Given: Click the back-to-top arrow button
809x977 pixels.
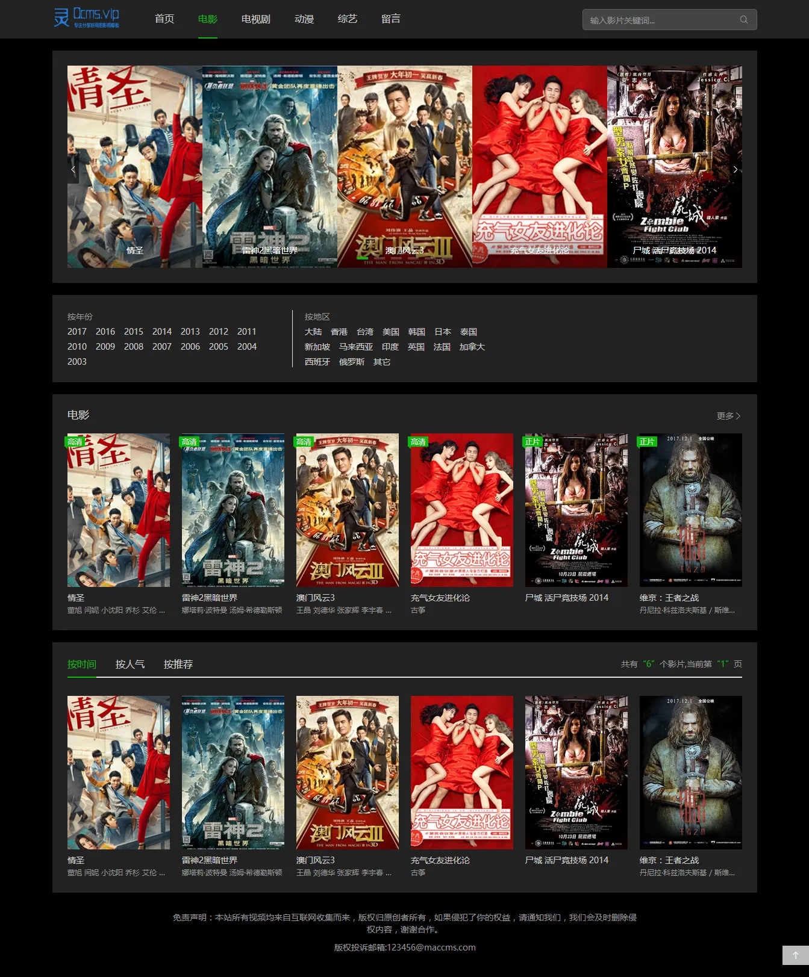Looking at the screenshot, I should 795,955.
